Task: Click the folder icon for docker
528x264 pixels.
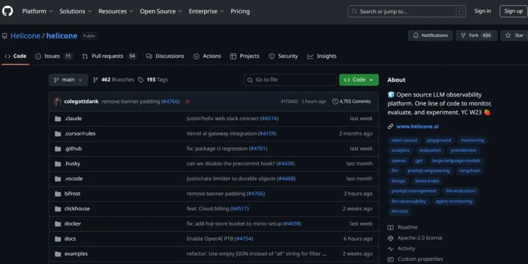Action: [x=58, y=224]
